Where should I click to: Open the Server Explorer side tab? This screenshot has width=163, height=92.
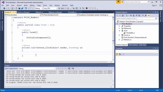click(2, 26)
